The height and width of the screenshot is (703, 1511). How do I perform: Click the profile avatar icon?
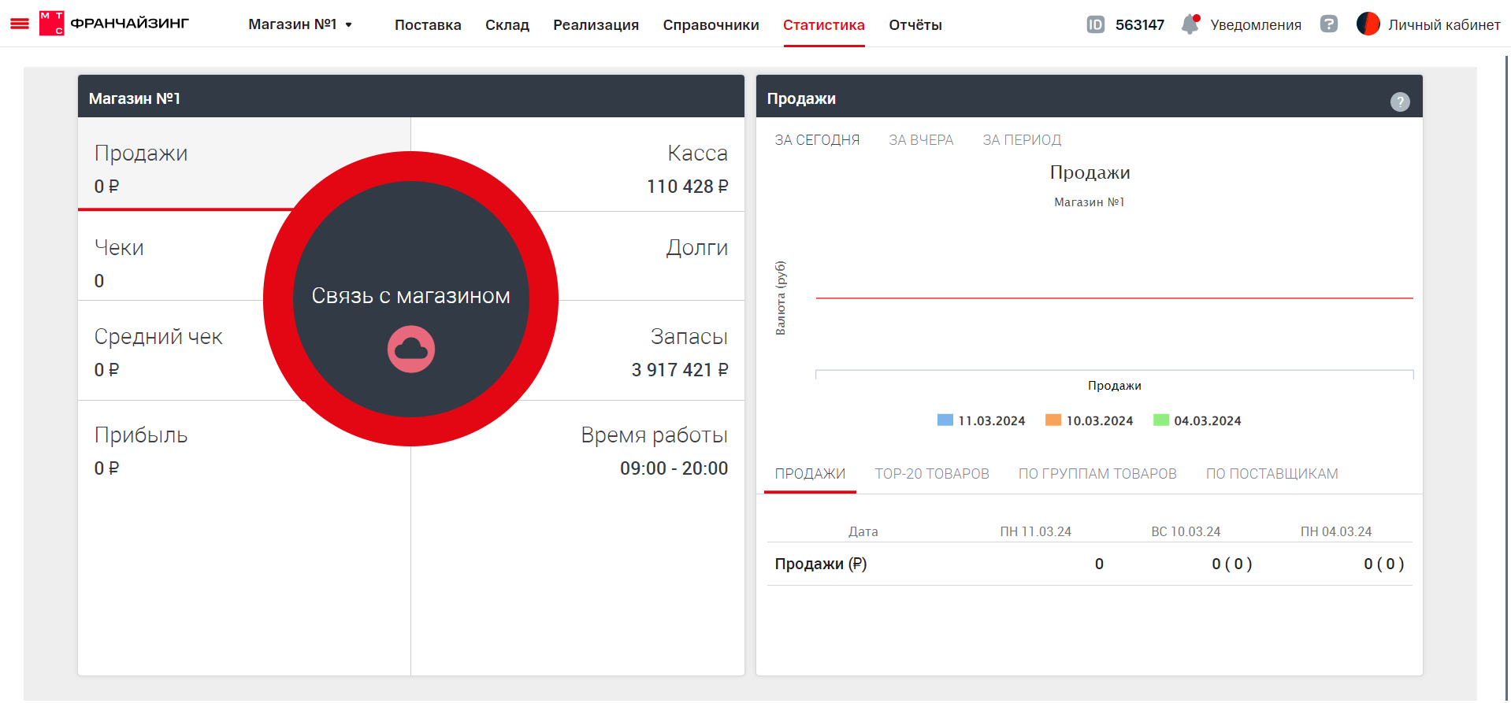coord(1368,24)
